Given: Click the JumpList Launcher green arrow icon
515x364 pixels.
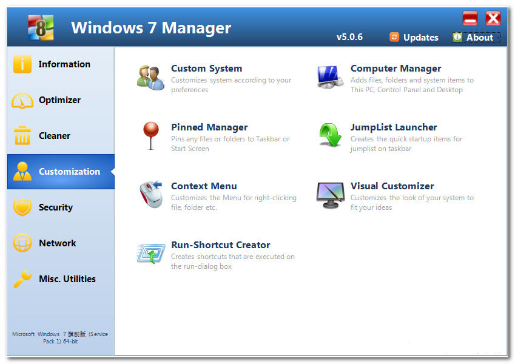Looking at the screenshot, I should (x=330, y=135).
